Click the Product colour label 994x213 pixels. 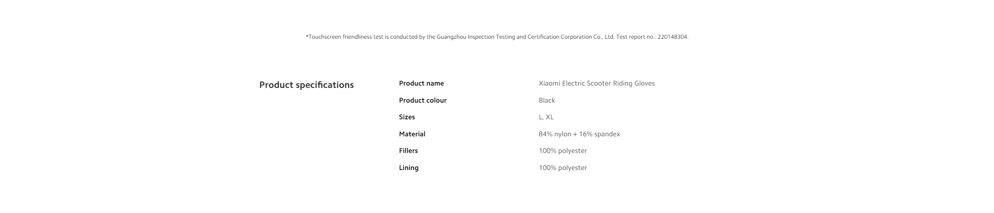coord(422,101)
